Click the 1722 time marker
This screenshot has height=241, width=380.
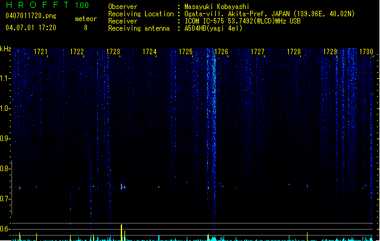[77, 52]
